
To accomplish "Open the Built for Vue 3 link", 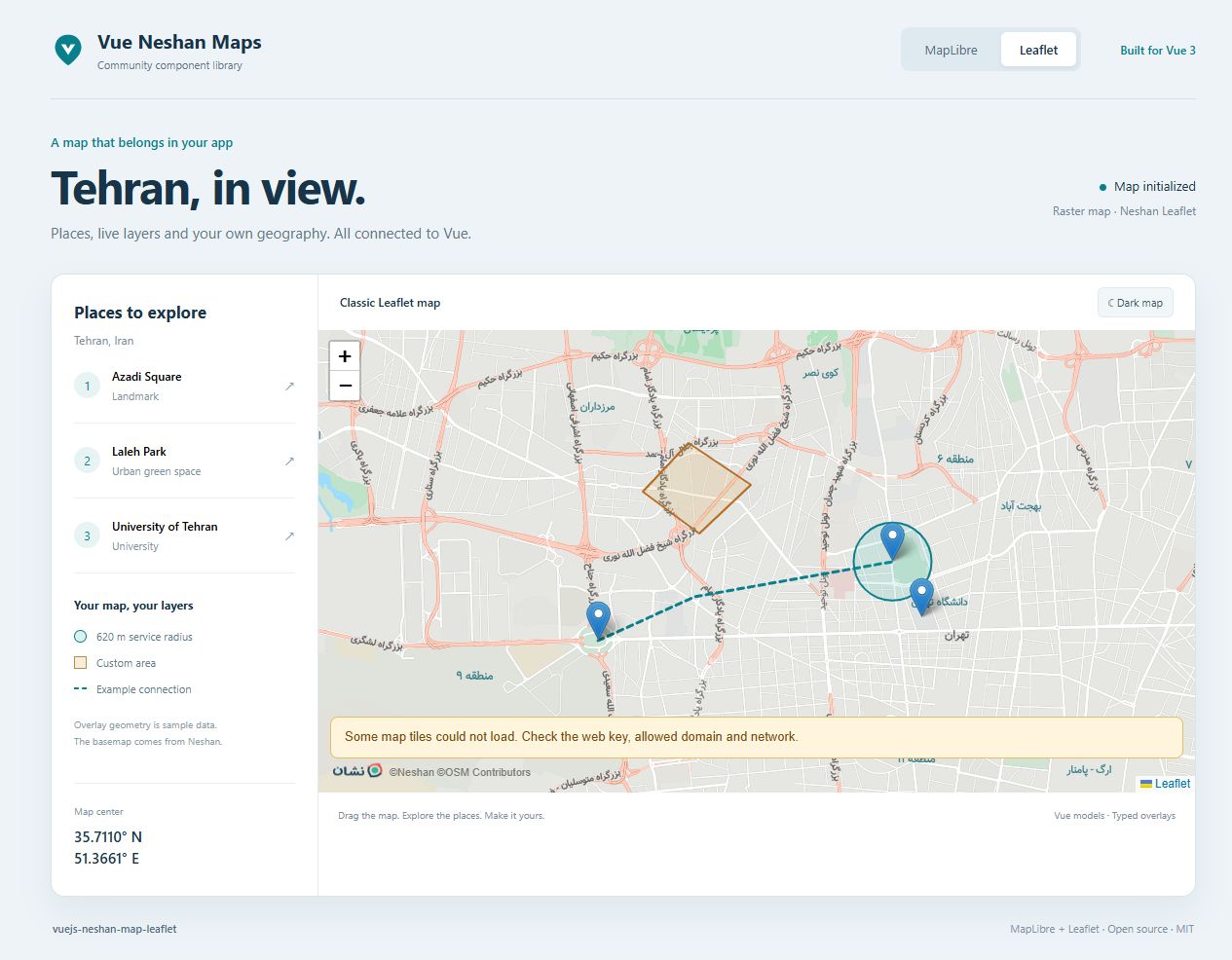I will point(1158,51).
